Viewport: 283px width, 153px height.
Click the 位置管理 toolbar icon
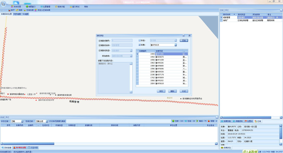pos(41,6)
